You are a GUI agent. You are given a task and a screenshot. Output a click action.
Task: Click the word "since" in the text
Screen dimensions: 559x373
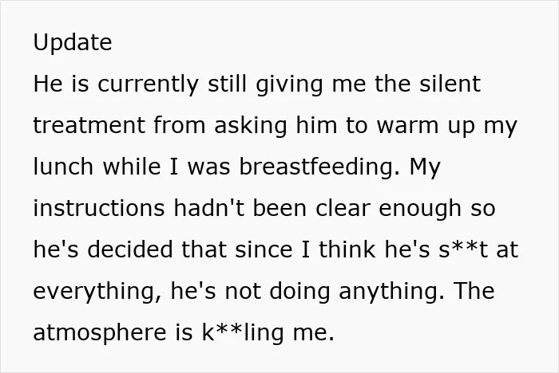264,249
